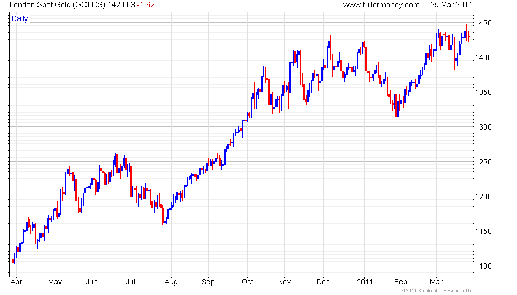Image resolution: width=517 pixels, height=295 pixels.
Task: Click the 1450 price axis label
Action: click(483, 23)
